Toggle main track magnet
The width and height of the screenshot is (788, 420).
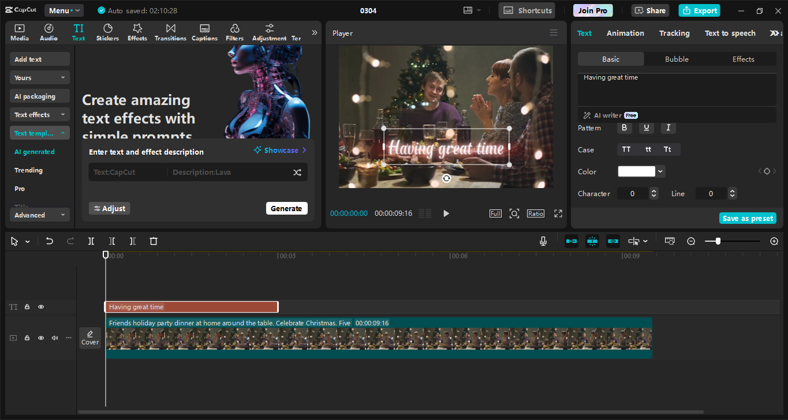(x=572, y=241)
